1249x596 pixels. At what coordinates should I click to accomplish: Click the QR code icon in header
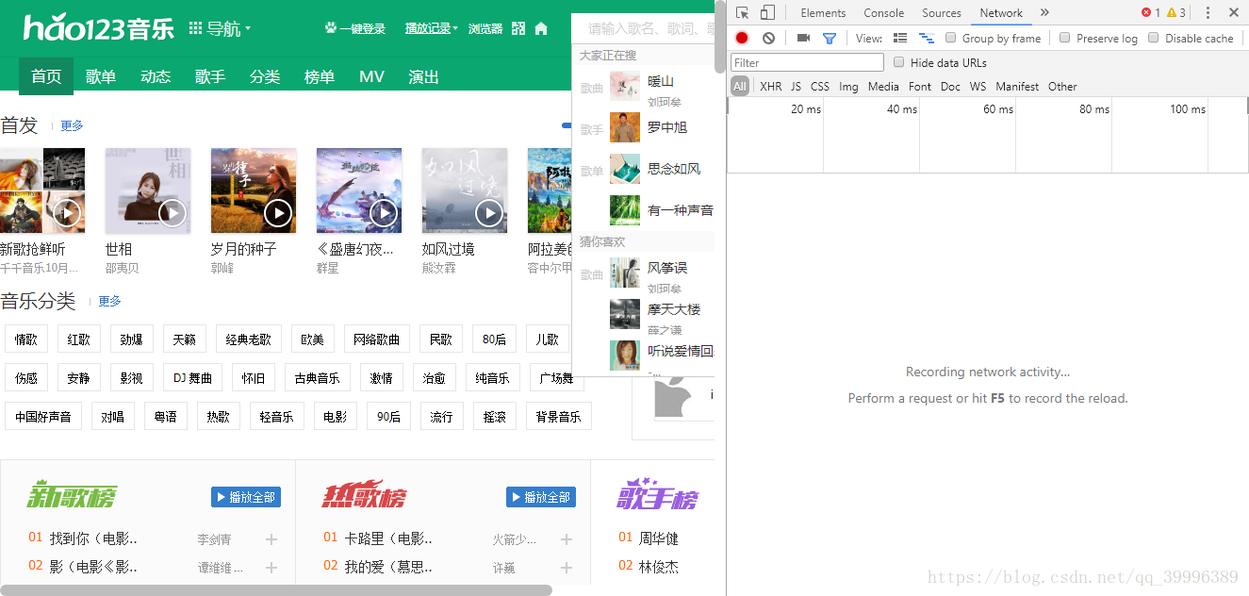coord(518,28)
